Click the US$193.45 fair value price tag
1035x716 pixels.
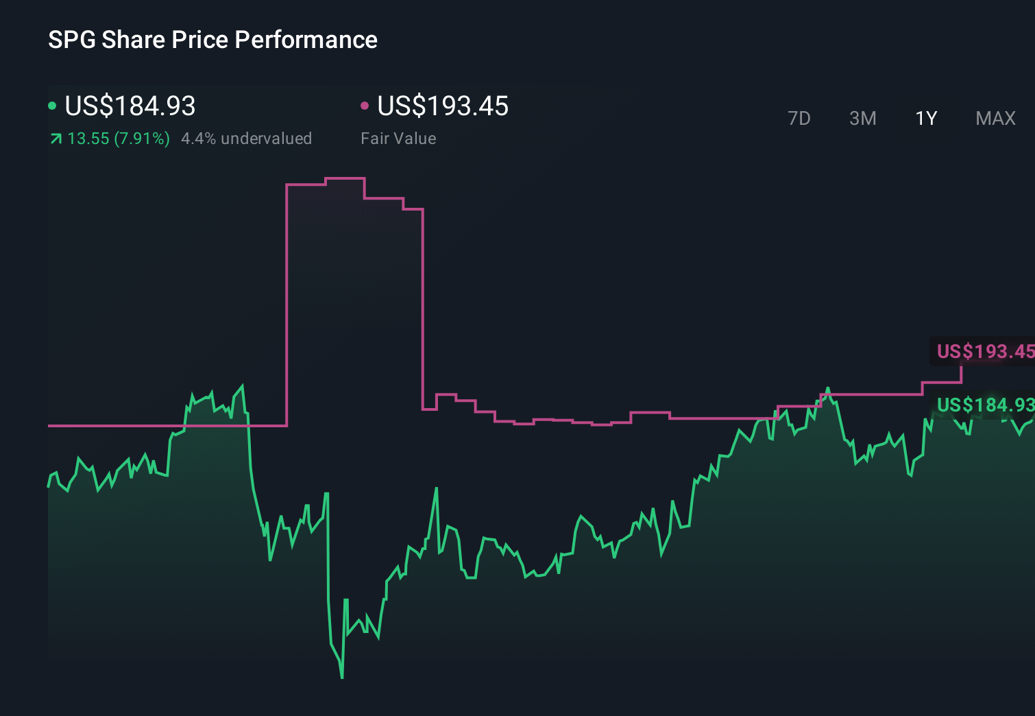click(x=985, y=352)
